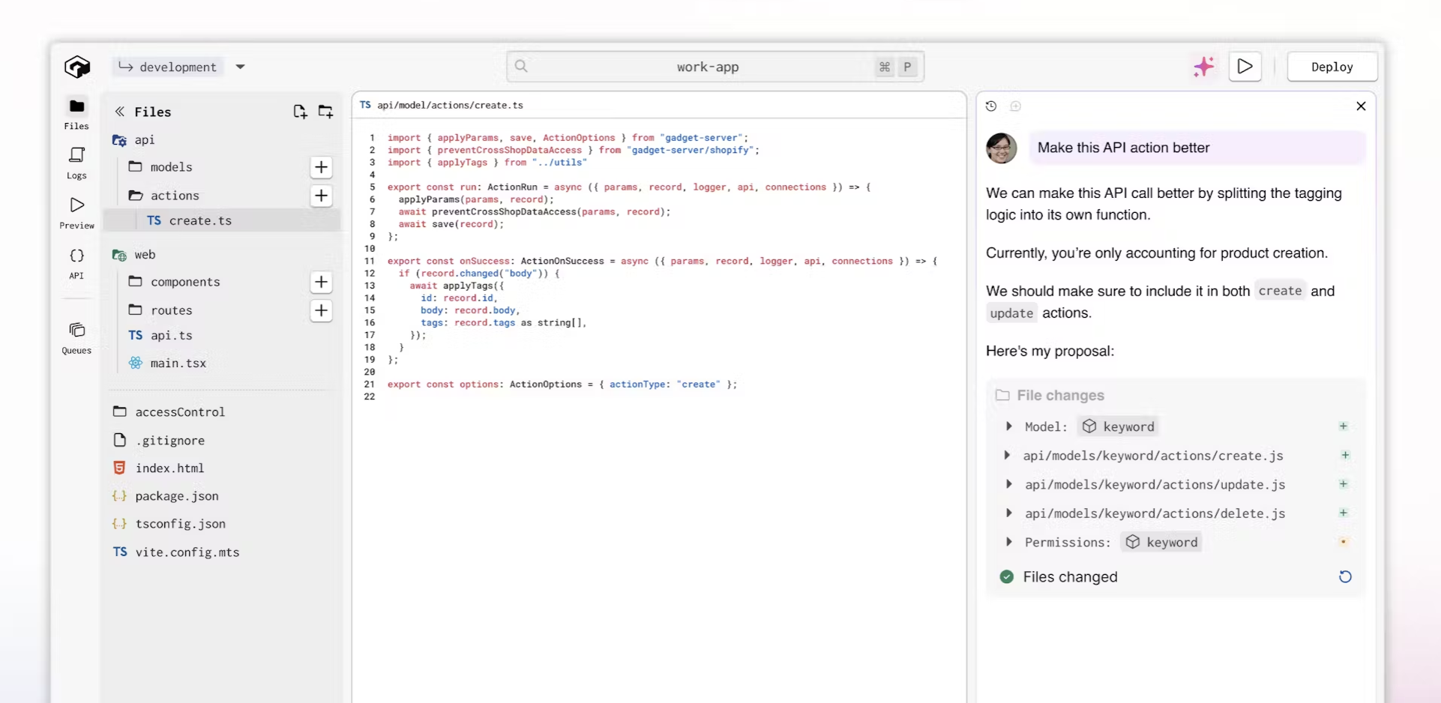
Task: Open the Files sidebar section
Action: (76, 114)
